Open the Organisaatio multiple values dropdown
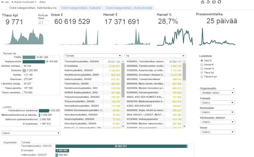 point(218,93)
